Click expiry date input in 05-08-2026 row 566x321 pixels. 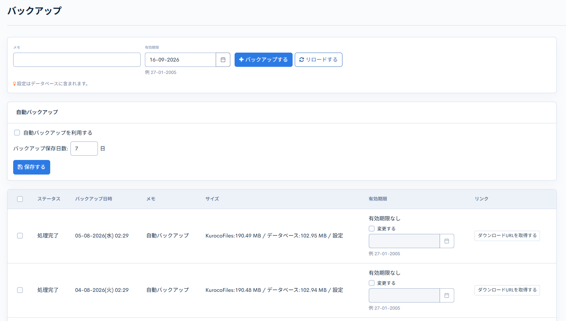coord(404,241)
